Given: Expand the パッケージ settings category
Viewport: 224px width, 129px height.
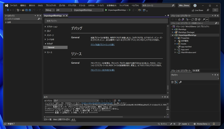Looking at the screenshot, I should (x=45, y=35).
